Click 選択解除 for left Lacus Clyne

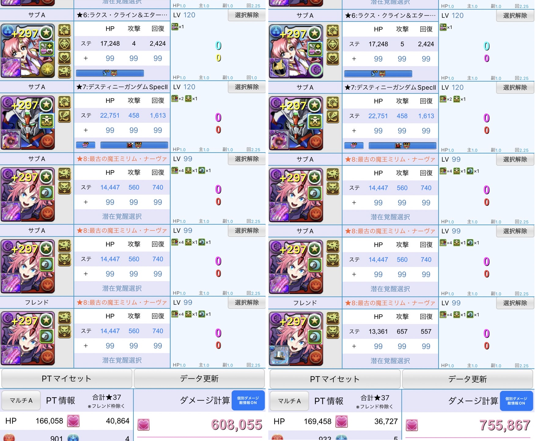tap(247, 15)
